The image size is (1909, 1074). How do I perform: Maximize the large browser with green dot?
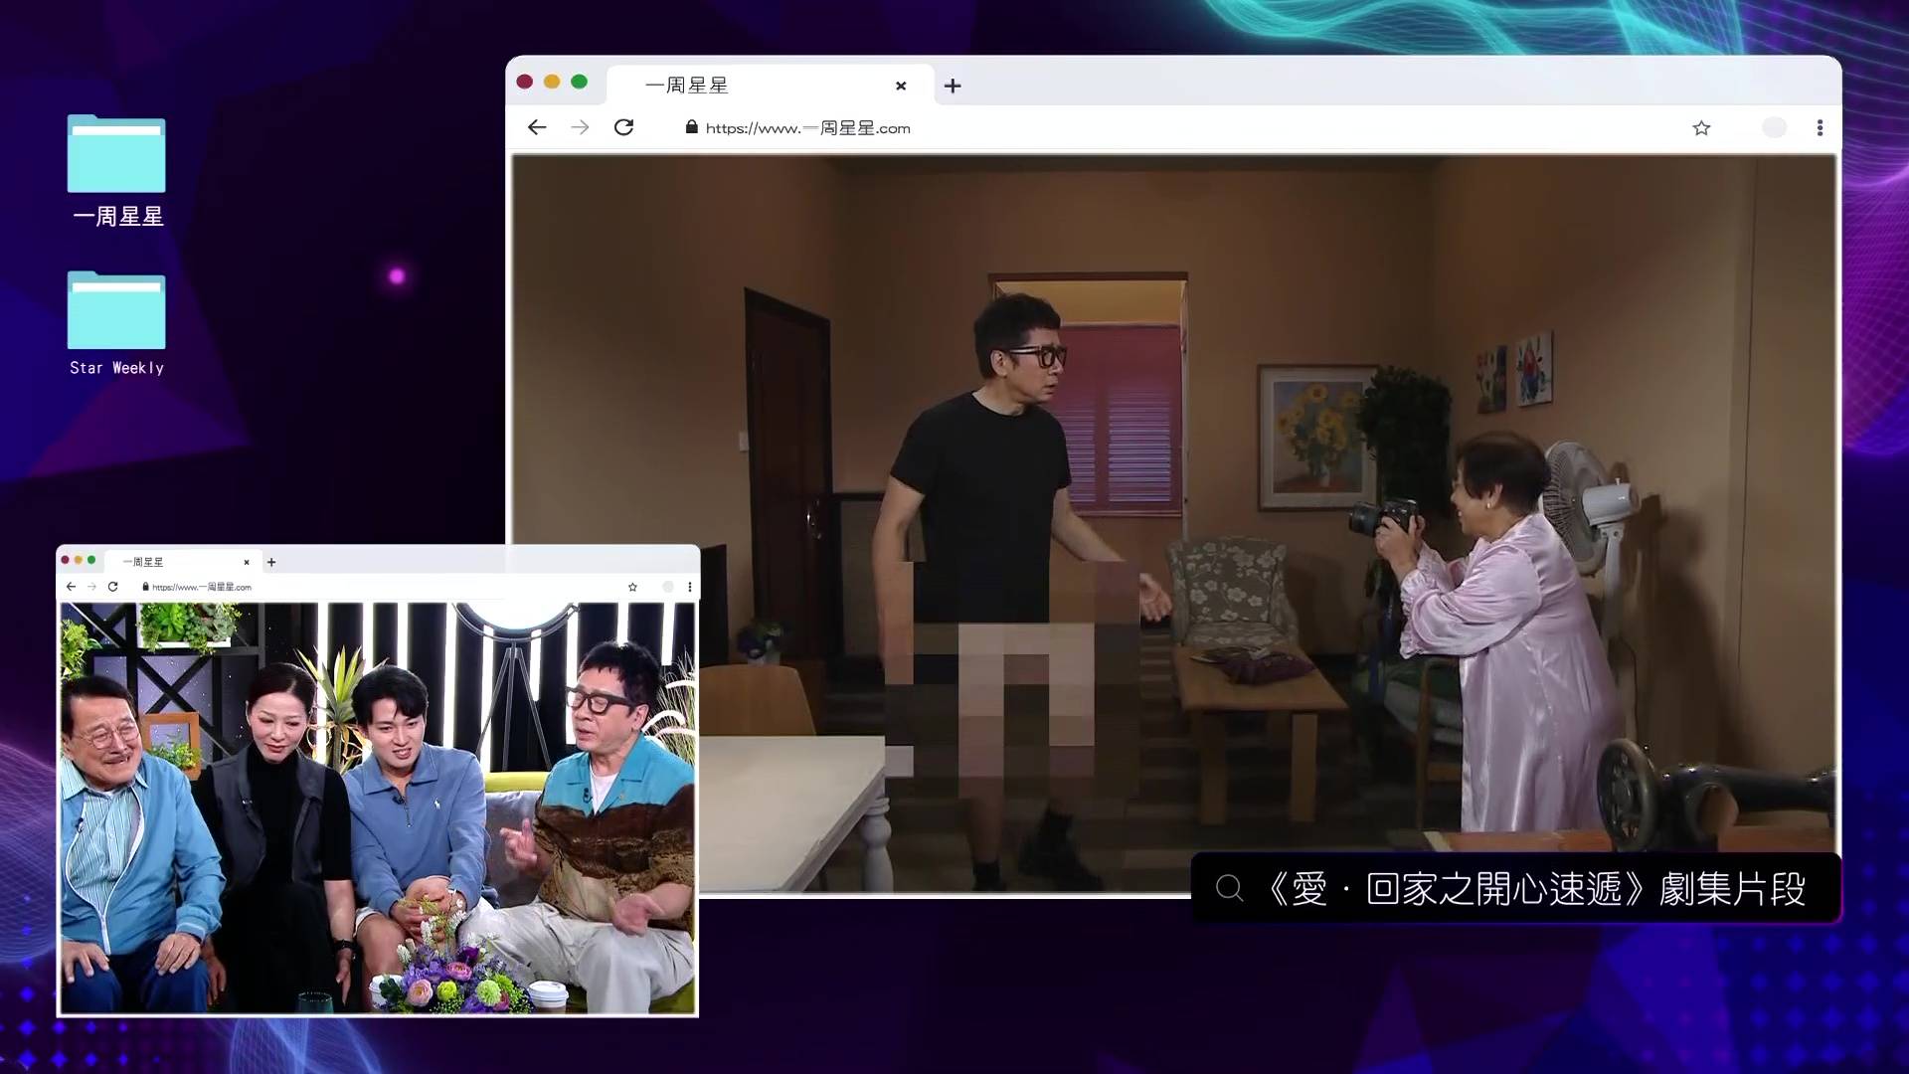click(580, 82)
